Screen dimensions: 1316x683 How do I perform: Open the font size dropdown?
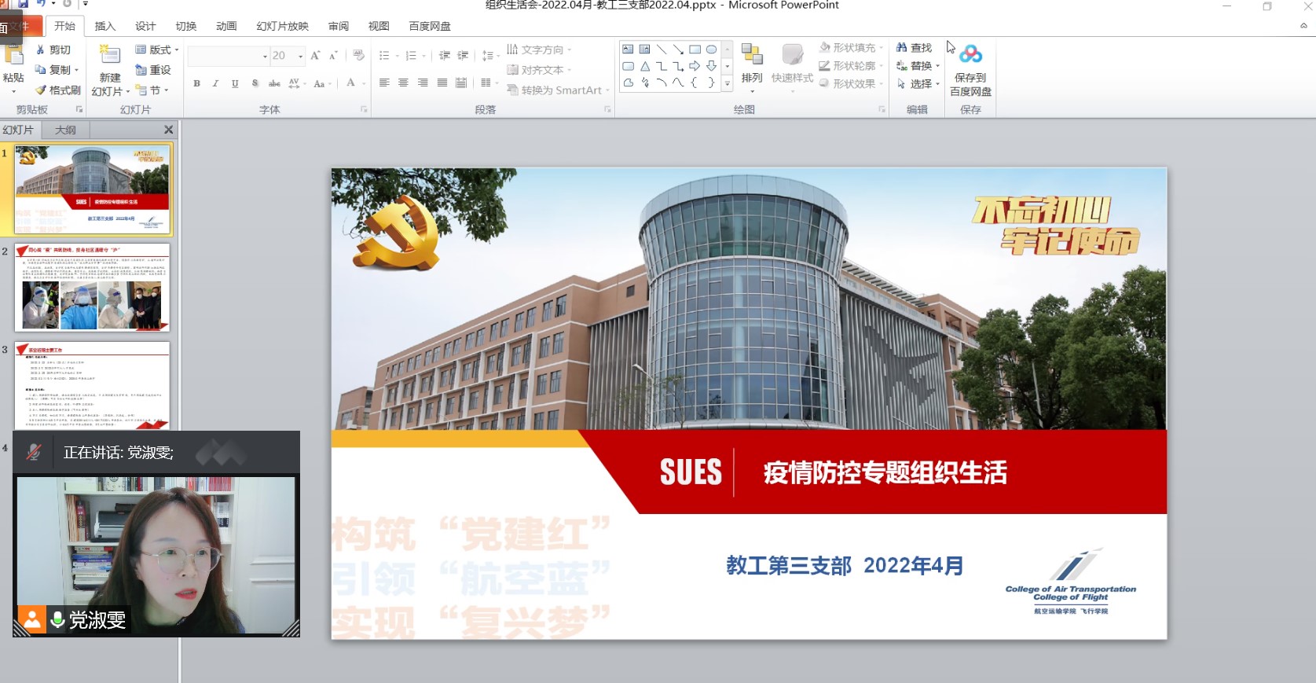300,56
